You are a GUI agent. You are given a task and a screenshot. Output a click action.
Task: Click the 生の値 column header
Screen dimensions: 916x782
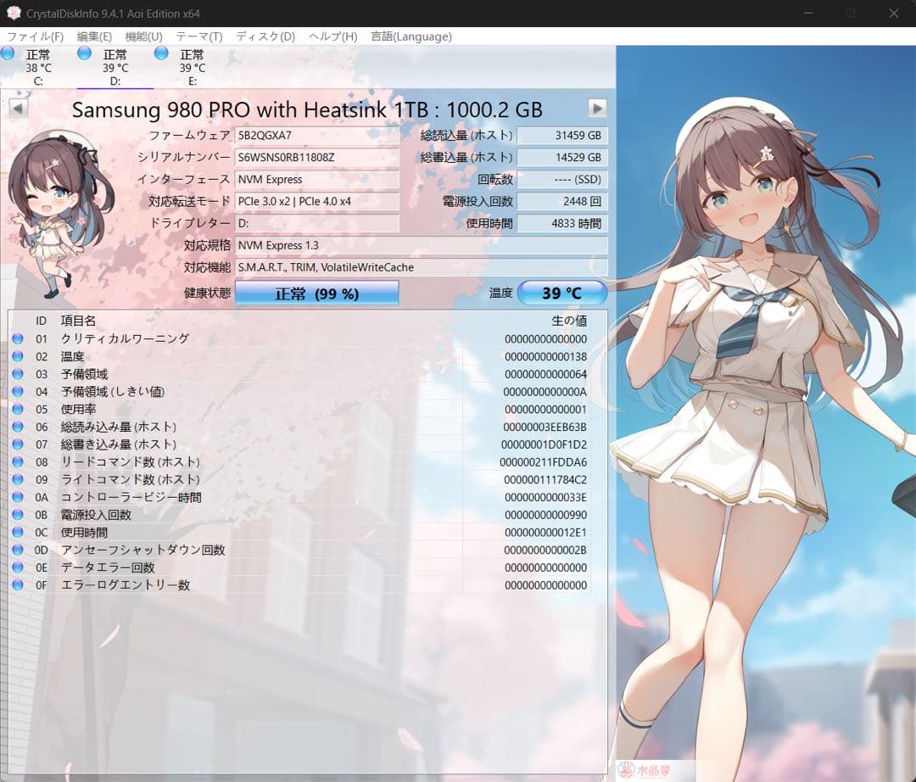click(x=569, y=321)
